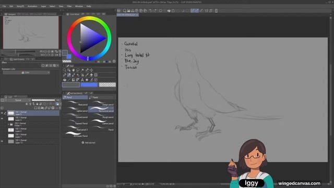Click the new raster layer icon

tap(35, 108)
